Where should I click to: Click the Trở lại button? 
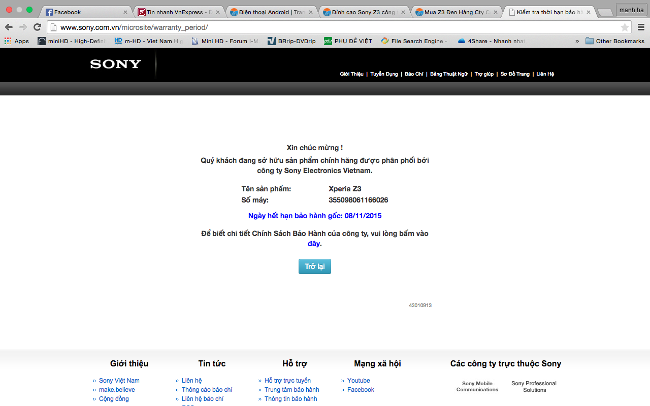[314, 266]
